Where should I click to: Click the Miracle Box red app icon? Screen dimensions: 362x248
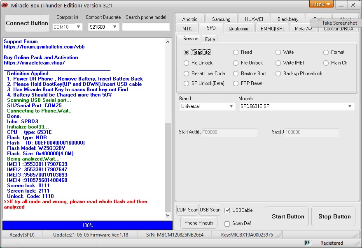[5, 5]
